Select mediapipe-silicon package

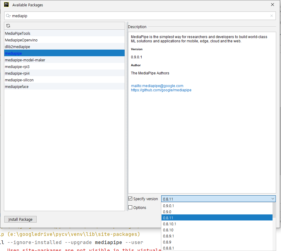point(64,80)
